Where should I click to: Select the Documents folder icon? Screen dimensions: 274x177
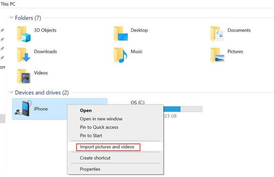217,34
